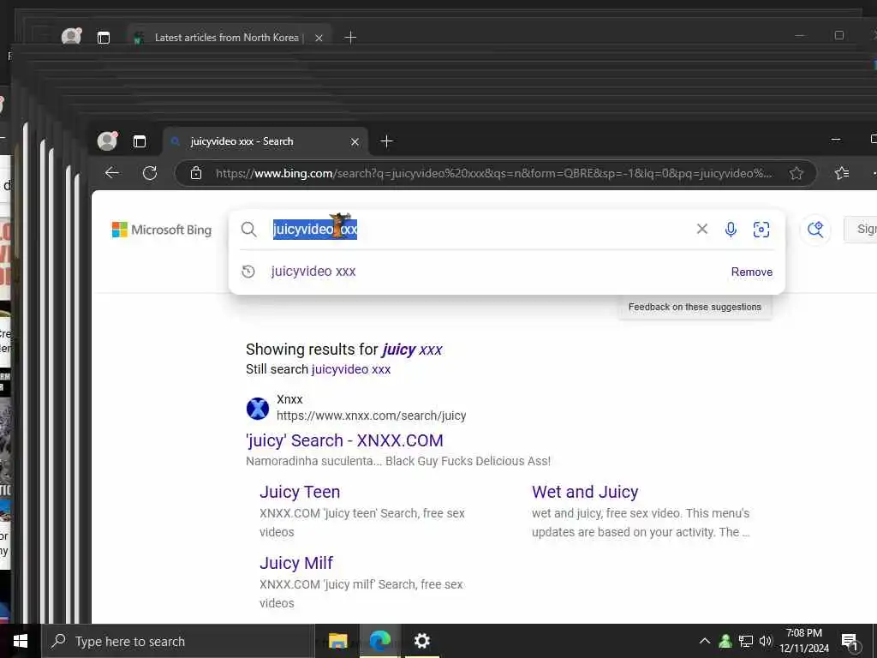
Task: Close the North Korea articles tab
Action: click(x=319, y=38)
